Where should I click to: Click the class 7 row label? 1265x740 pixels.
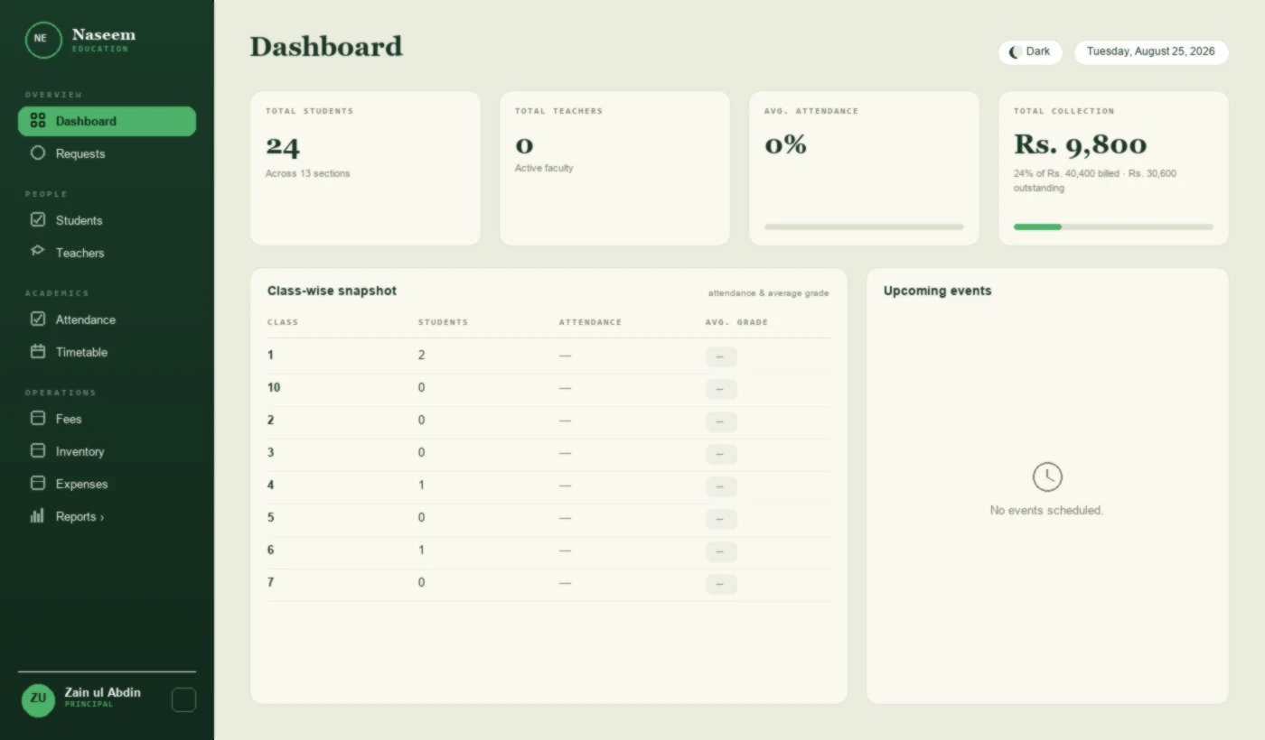pos(270,582)
